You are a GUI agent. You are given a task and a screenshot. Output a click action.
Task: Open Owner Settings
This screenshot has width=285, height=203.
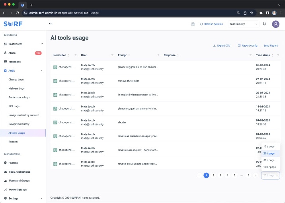click(x=18, y=189)
